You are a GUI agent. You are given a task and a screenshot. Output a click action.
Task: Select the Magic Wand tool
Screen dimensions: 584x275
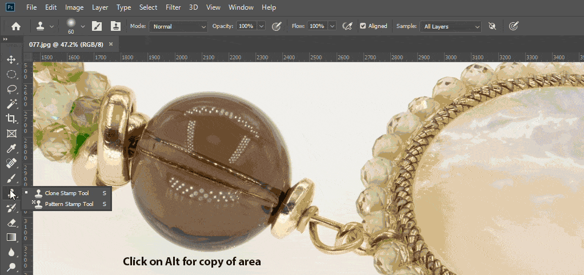(x=11, y=104)
